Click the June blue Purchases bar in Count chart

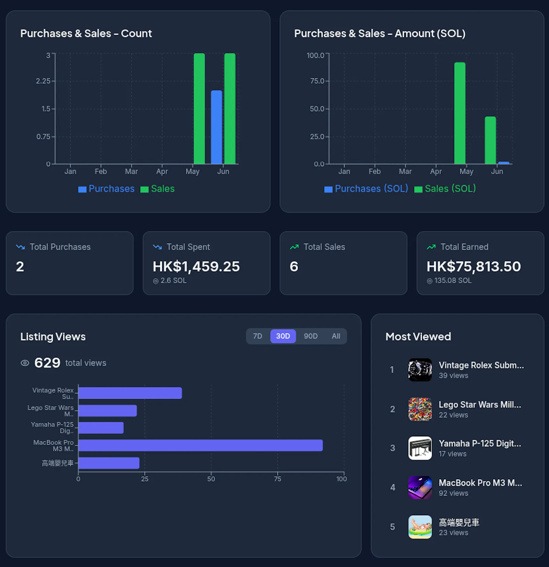click(217, 127)
